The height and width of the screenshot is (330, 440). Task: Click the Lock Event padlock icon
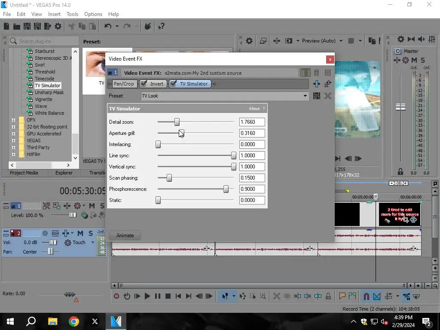click(328, 296)
